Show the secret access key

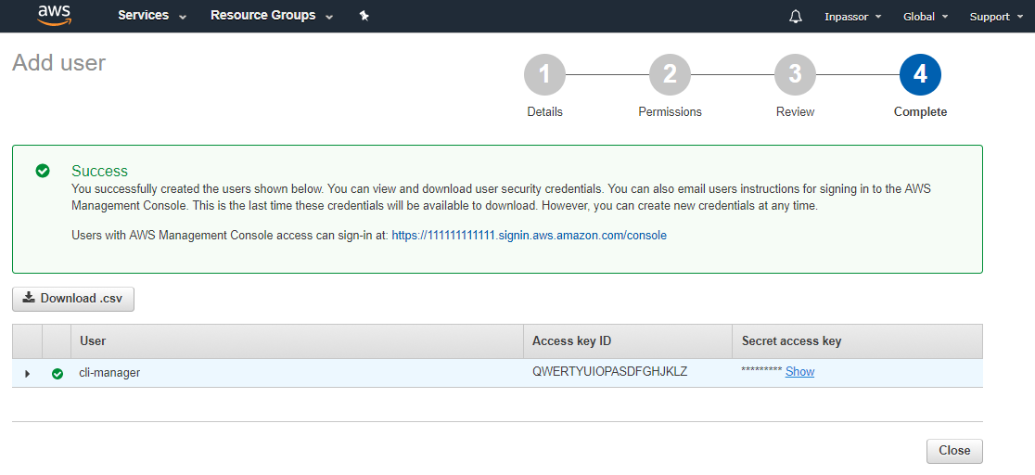coord(799,372)
